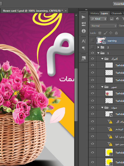Select folder icon of تصویر group
Viewport: 124px width, 166px height.
click(106, 87)
